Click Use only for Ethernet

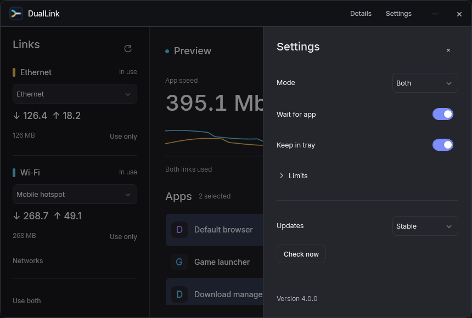point(123,137)
